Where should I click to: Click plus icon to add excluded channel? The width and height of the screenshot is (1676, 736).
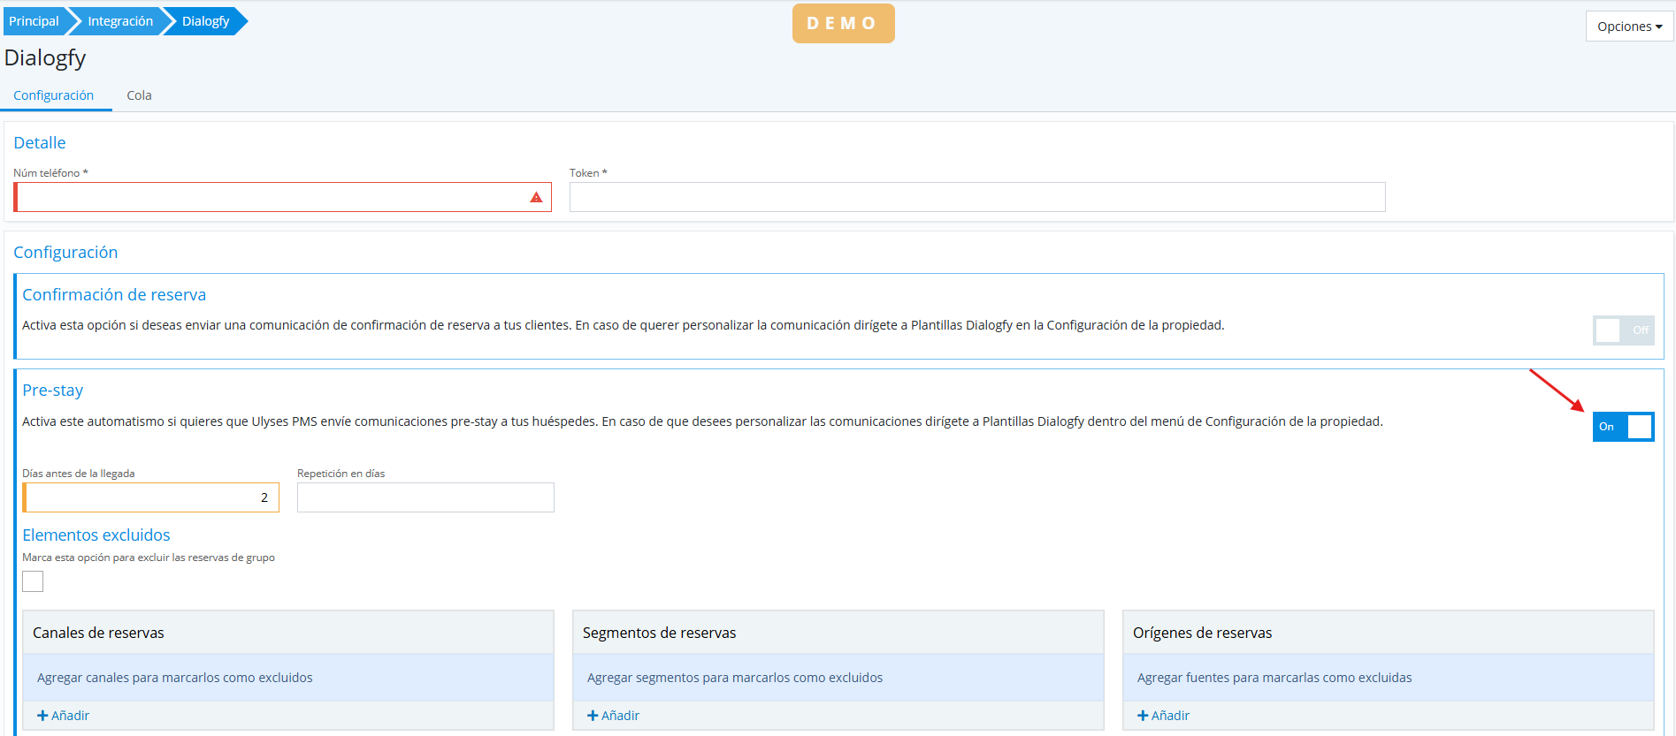[x=42, y=716]
